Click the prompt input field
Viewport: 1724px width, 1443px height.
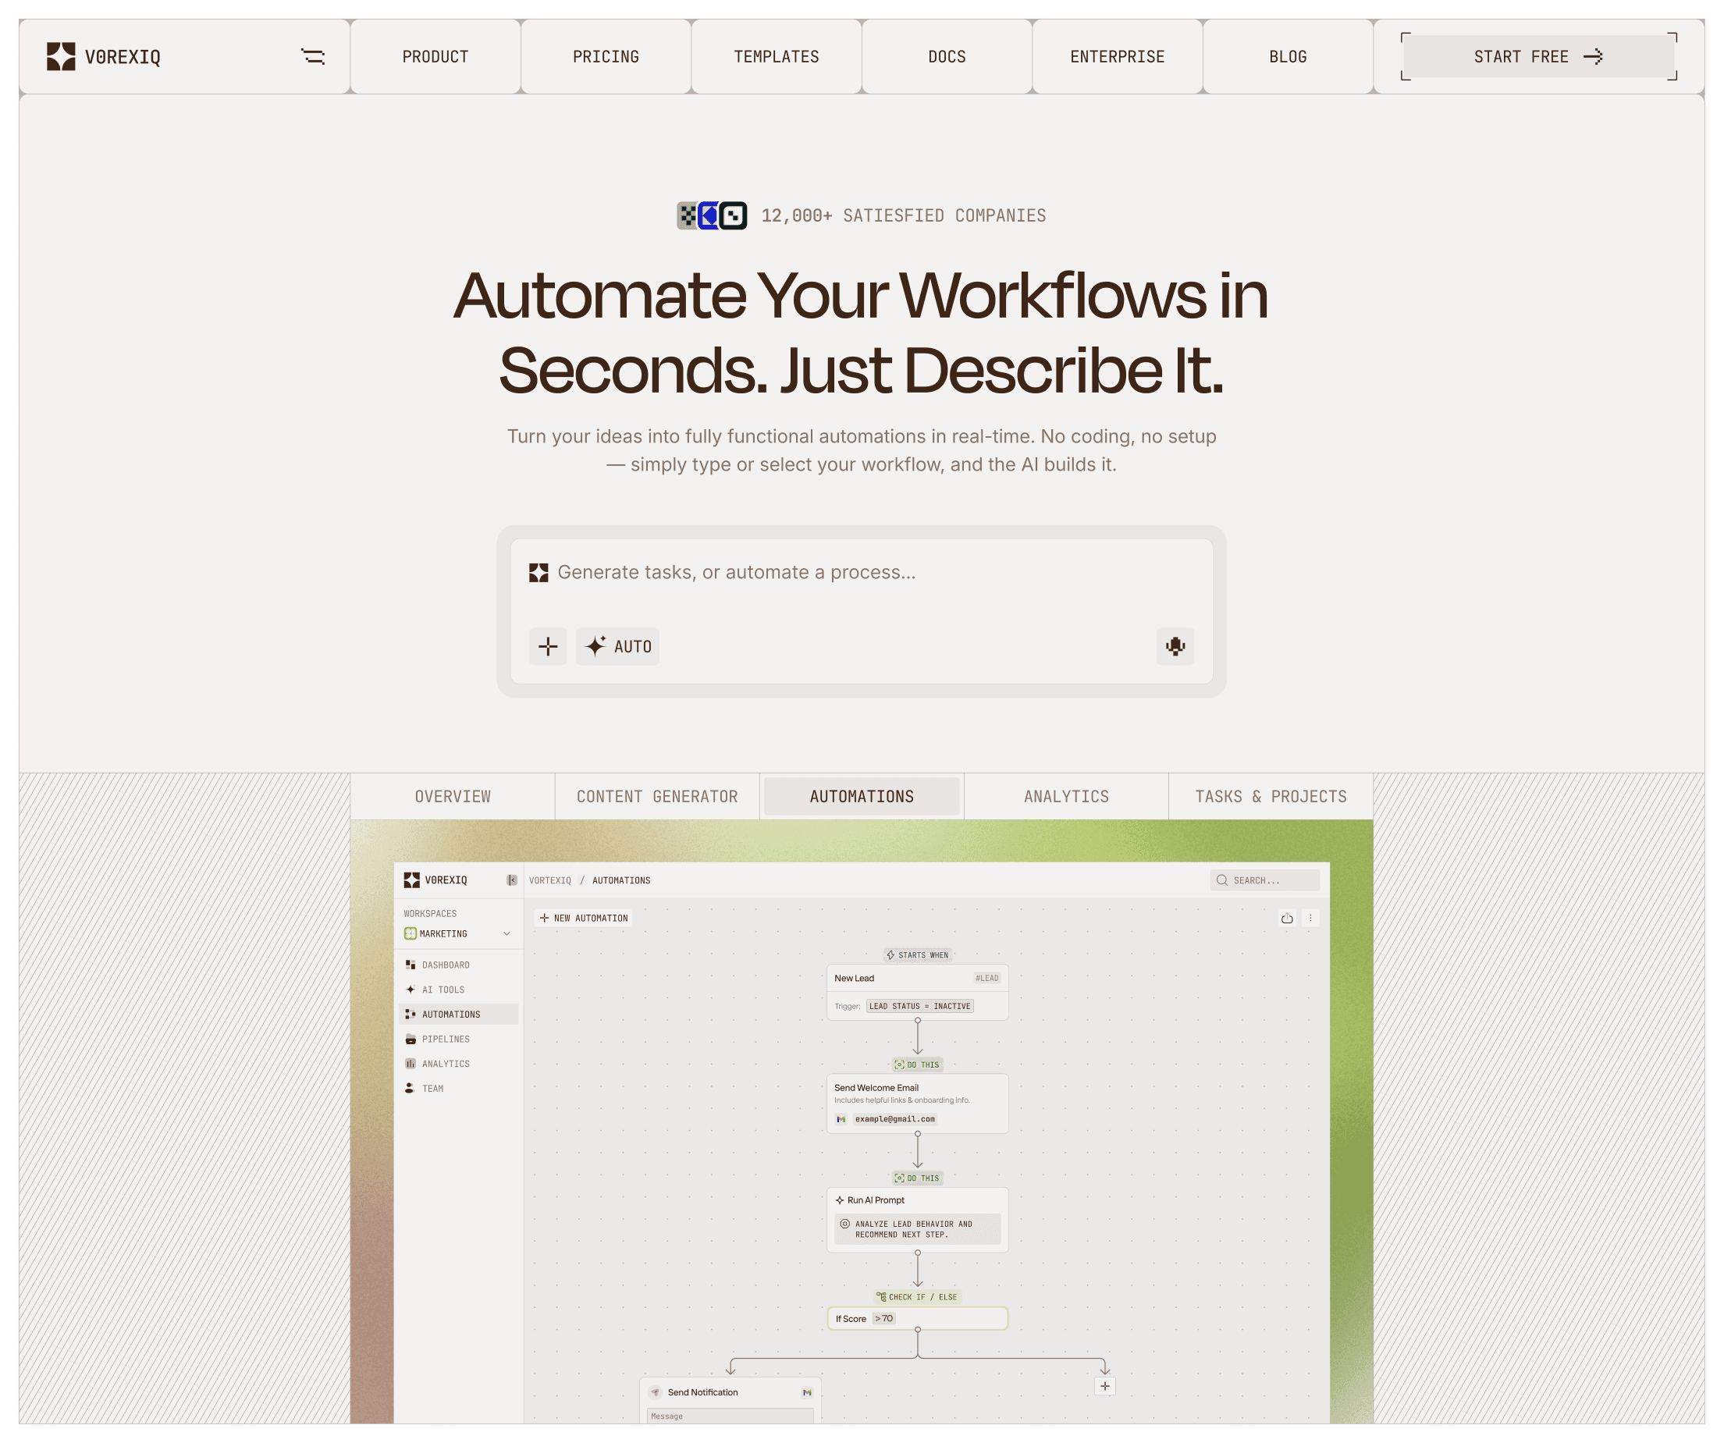pos(862,573)
